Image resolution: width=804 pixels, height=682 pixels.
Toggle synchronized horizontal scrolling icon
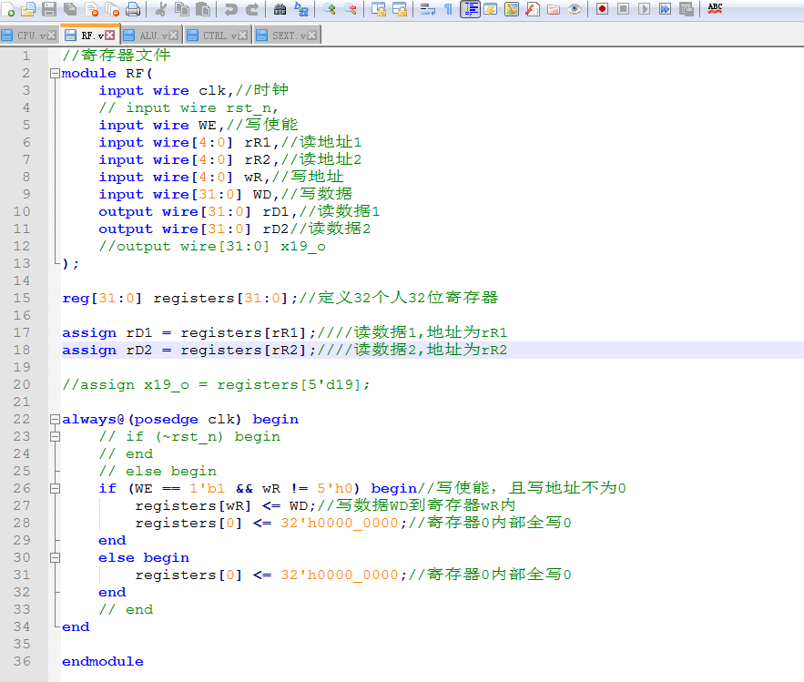point(400,9)
